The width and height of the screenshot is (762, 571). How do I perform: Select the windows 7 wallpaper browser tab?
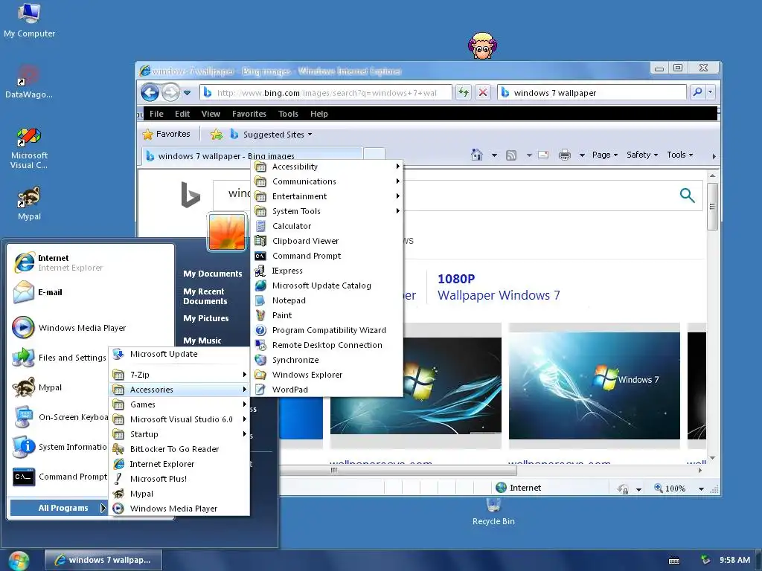(252, 155)
